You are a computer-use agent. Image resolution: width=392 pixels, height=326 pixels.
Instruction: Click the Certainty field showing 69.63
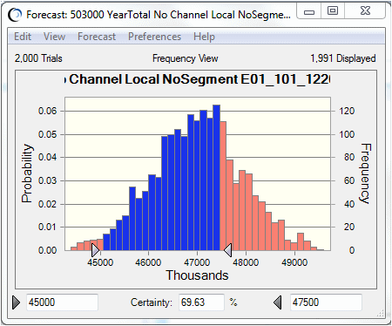(x=201, y=302)
